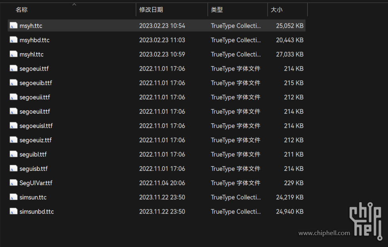Sort by 修改日期 column header
Image resolution: width=388 pixels, height=247 pixels.
151,10
